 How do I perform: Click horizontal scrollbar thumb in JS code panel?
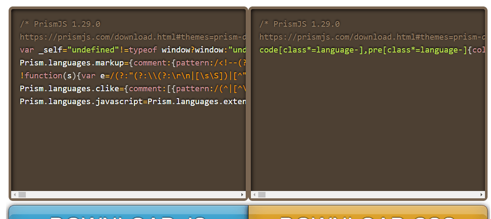pyautogui.click(x=22, y=194)
